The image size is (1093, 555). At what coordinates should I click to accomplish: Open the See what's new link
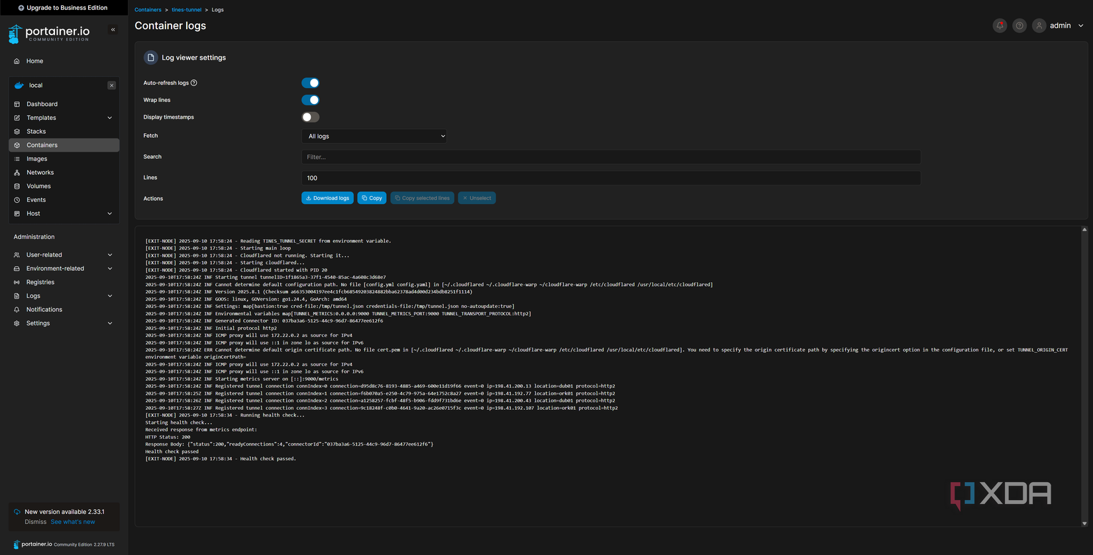pyautogui.click(x=73, y=522)
